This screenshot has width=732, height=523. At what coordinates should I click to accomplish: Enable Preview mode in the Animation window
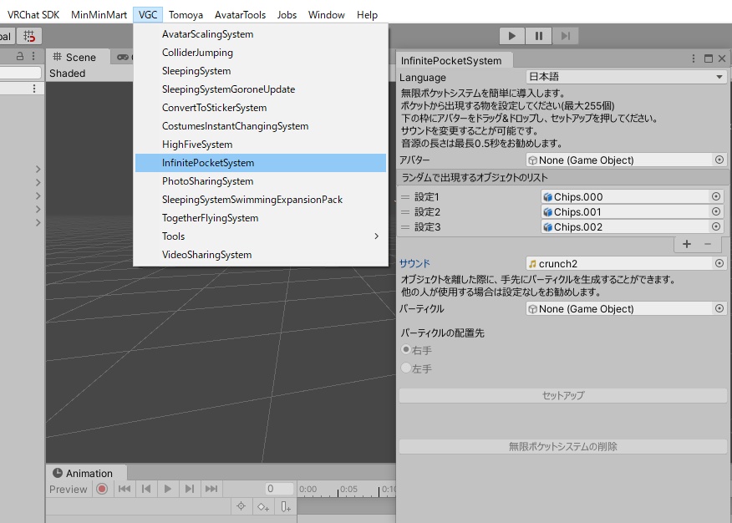coord(69,489)
